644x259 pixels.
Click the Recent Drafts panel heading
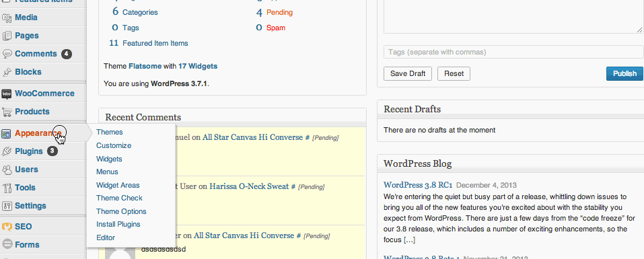(413, 109)
